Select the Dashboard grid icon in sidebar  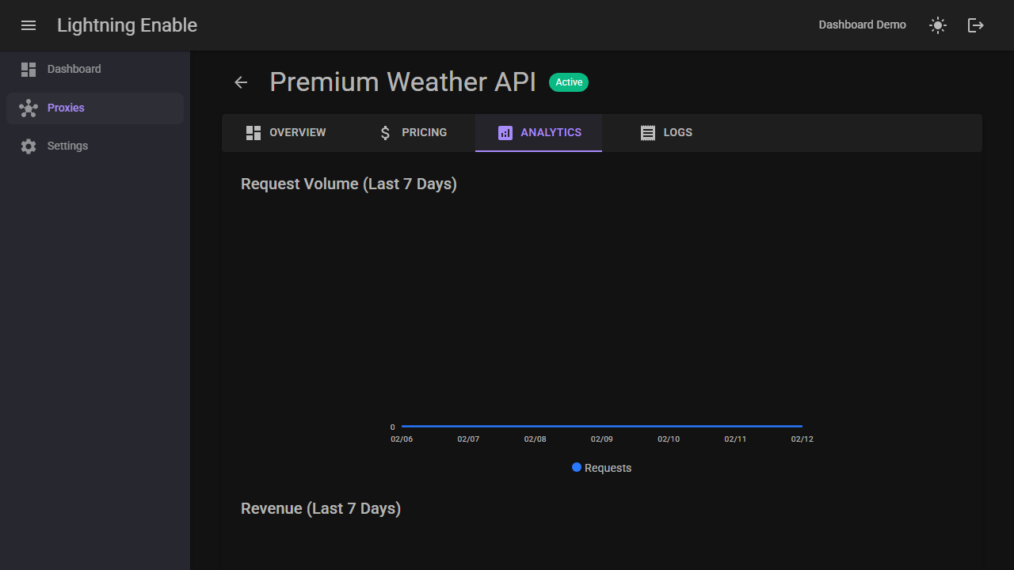(29, 69)
